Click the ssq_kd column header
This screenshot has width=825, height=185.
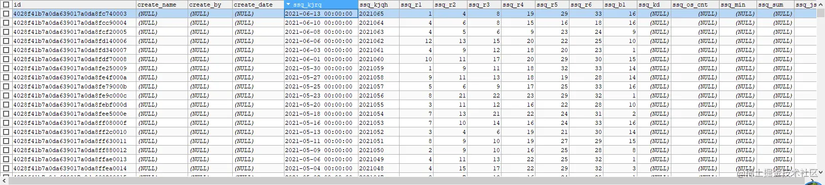coord(654,5)
